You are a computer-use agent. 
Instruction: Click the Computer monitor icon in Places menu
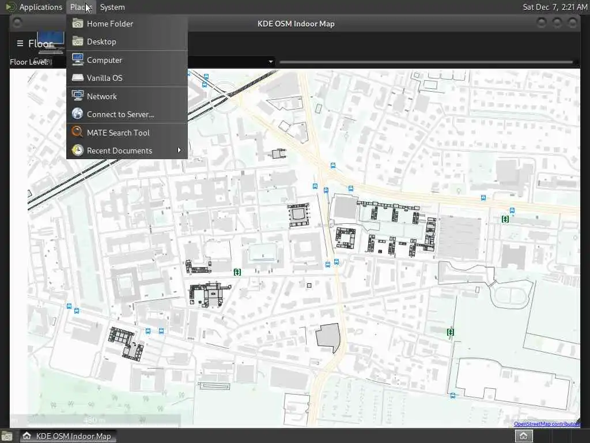78,59
